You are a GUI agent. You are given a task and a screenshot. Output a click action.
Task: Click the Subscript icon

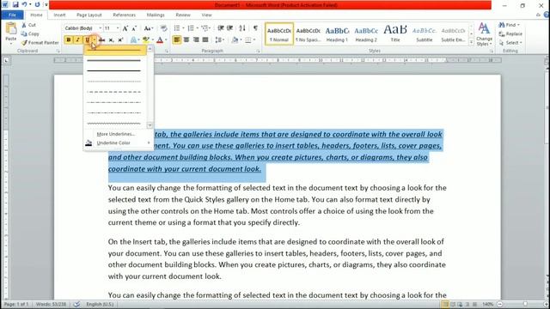111,40
